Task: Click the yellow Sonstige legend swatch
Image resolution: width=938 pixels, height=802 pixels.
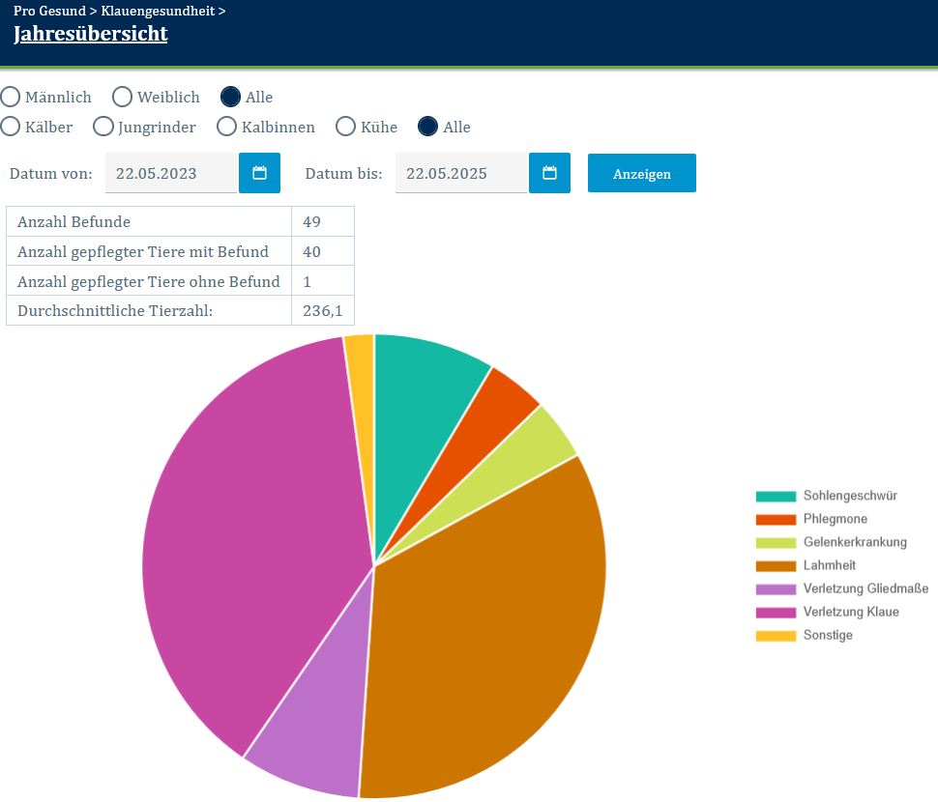Action: [776, 635]
